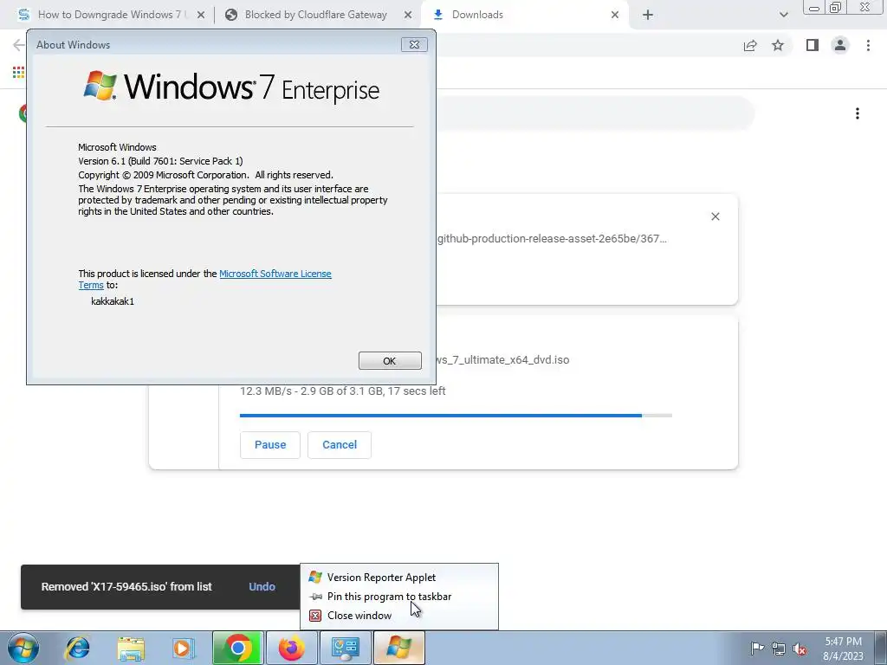The height and width of the screenshot is (665, 887).
Task: Open the Chrome profile avatar menu
Action: (x=840, y=45)
